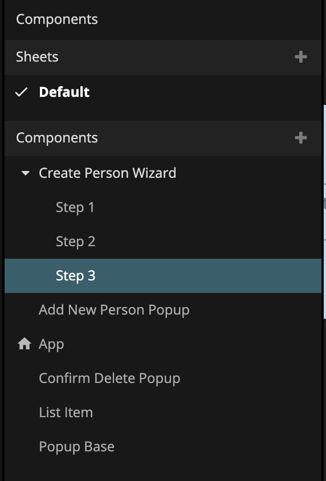This screenshot has width=326, height=481.
Task: Click the Components panel title at top
Action: coord(57,19)
